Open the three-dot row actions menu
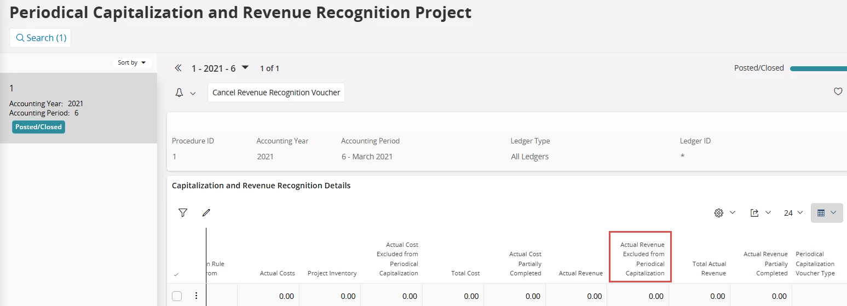This screenshot has width=847, height=306. 197,296
